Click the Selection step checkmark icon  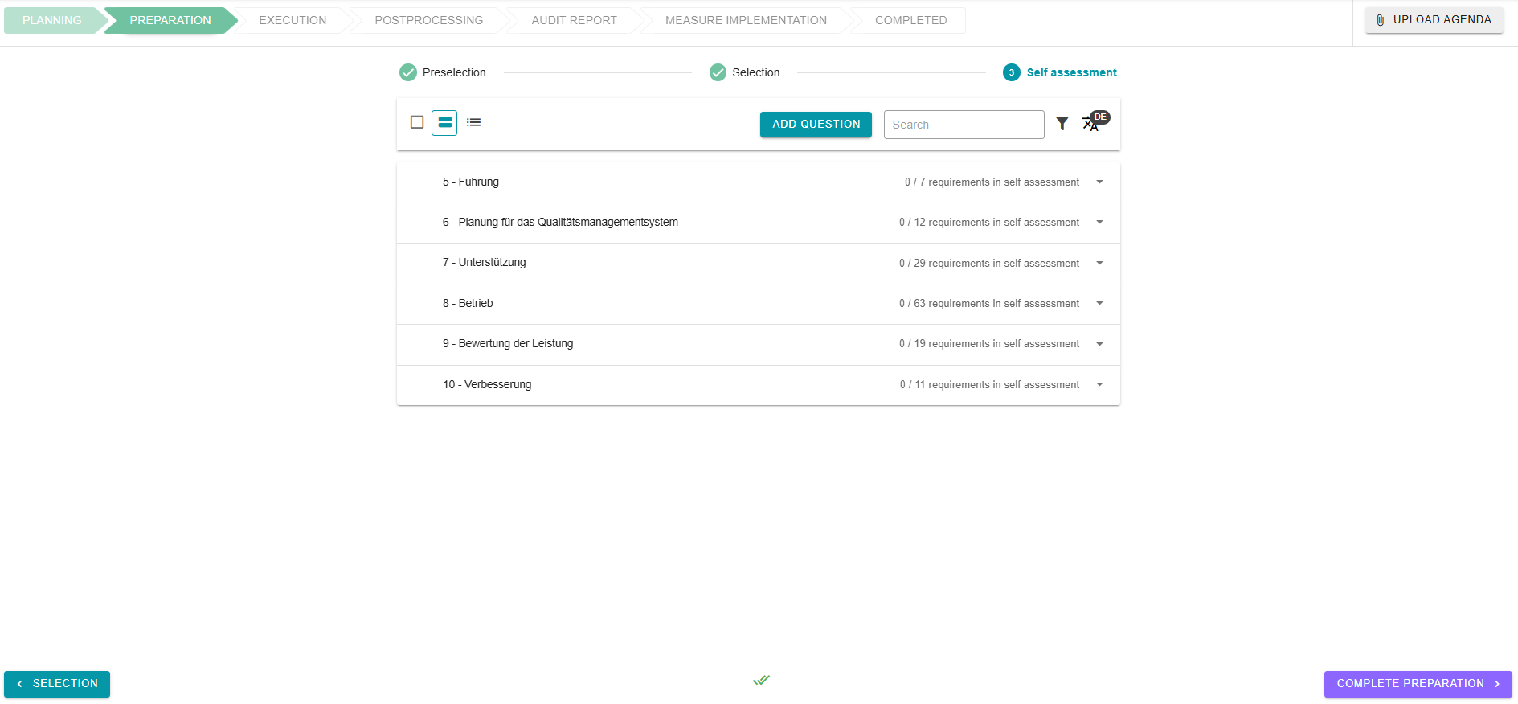click(718, 72)
